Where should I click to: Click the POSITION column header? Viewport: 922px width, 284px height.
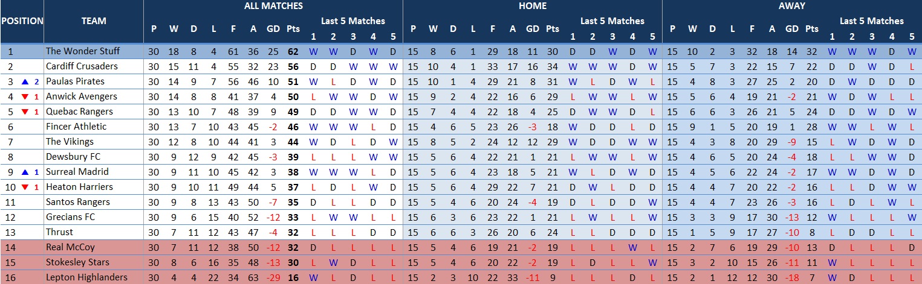coord(22,21)
